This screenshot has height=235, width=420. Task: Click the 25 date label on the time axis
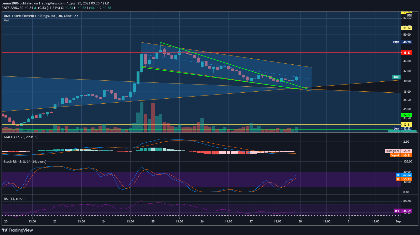[x=153, y=221]
